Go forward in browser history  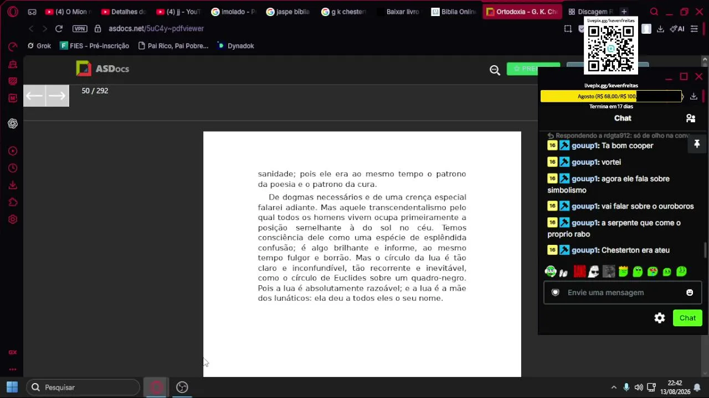point(44,28)
